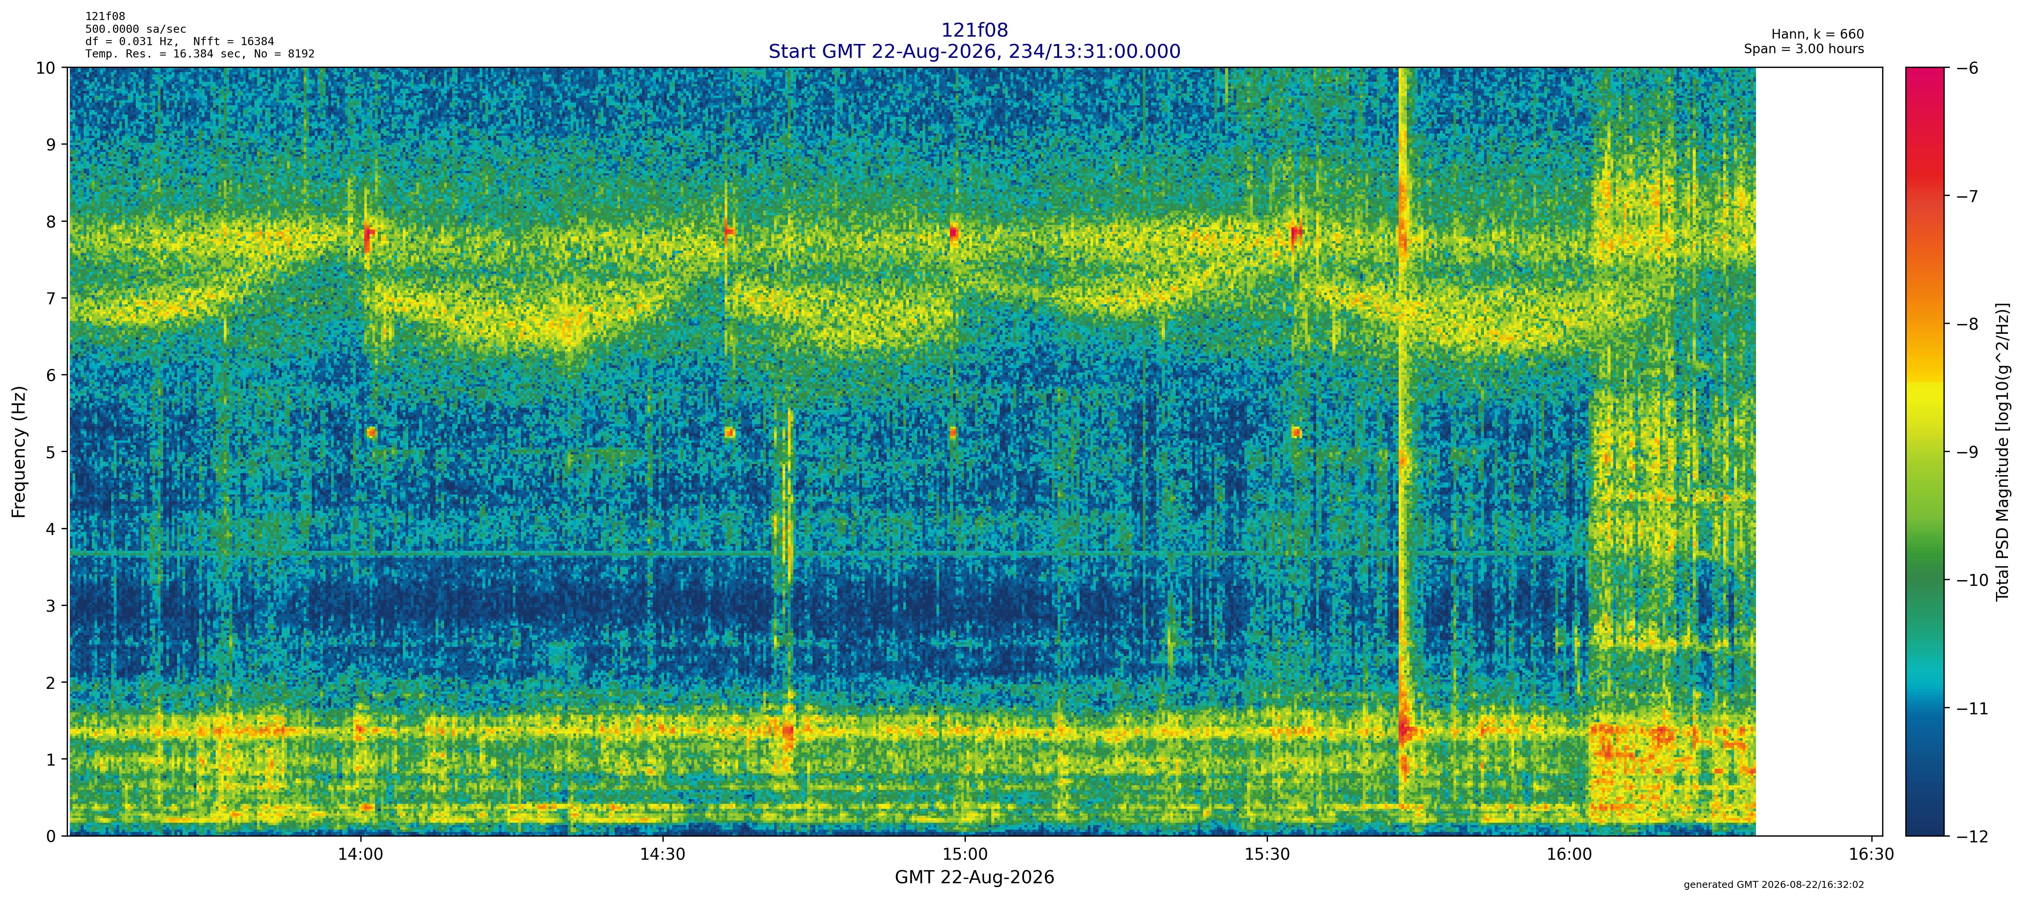The image size is (2023, 901).
Task: Select frequency axis tick label "4"
Action: [x=51, y=529]
